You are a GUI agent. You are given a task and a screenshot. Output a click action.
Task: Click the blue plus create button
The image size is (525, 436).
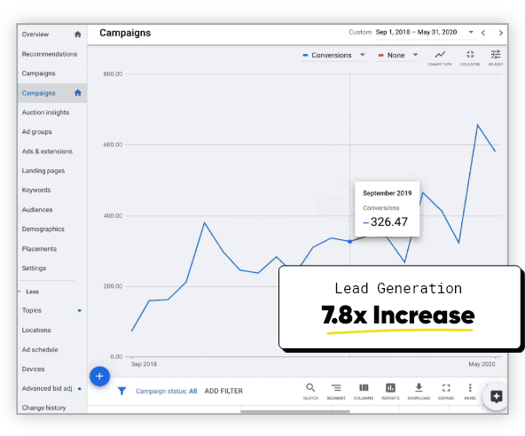coord(99,376)
